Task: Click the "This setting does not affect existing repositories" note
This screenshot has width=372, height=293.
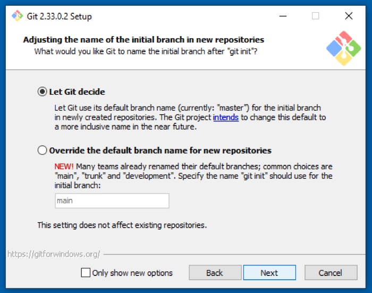Action: point(122,225)
